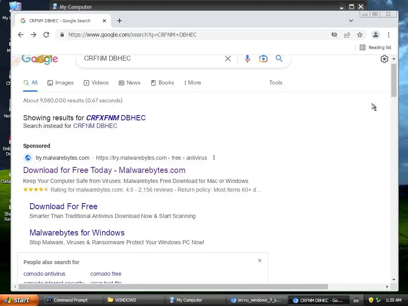Submit search with the magnifier icon
Viewport: 408px width, 306px height.
point(279,59)
